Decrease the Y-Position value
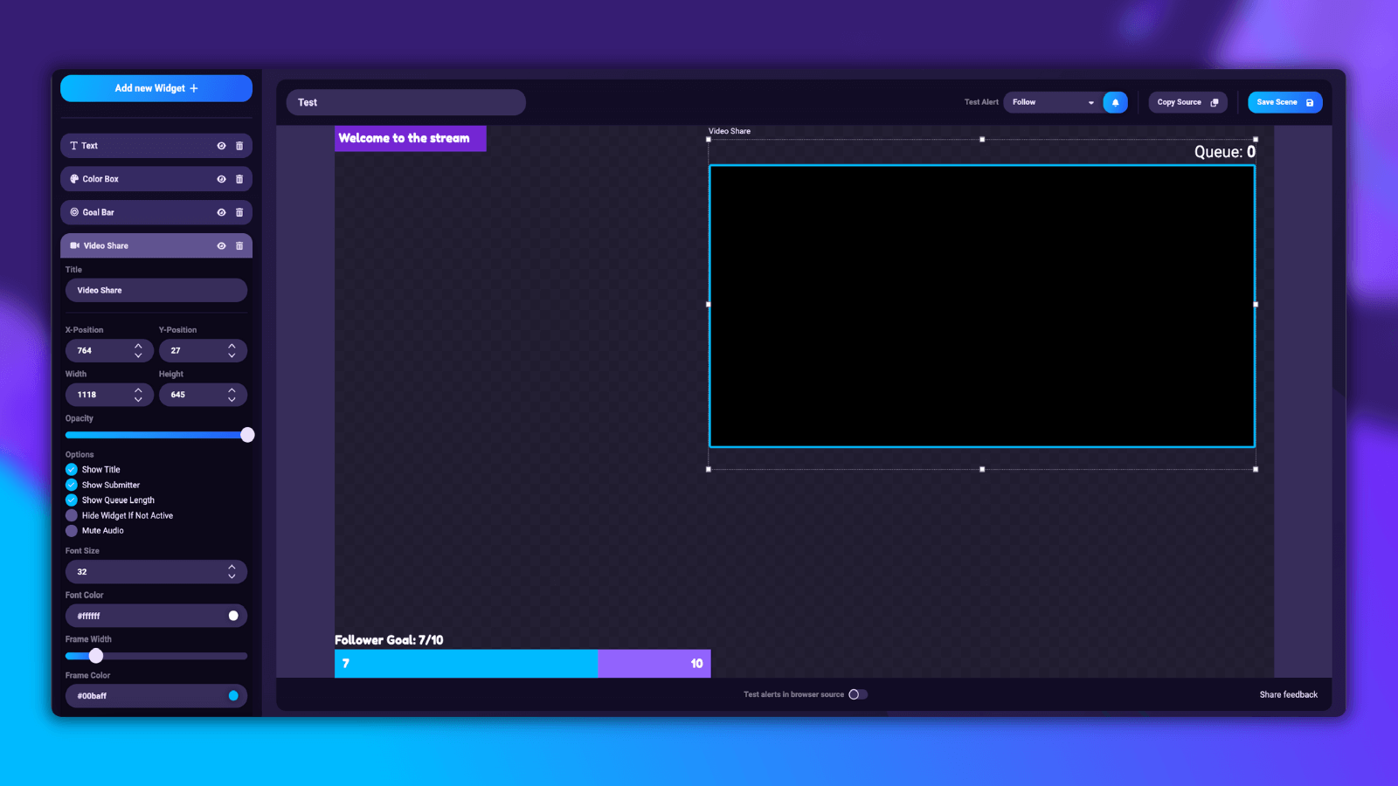The image size is (1398, 786). click(x=232, y=355)
